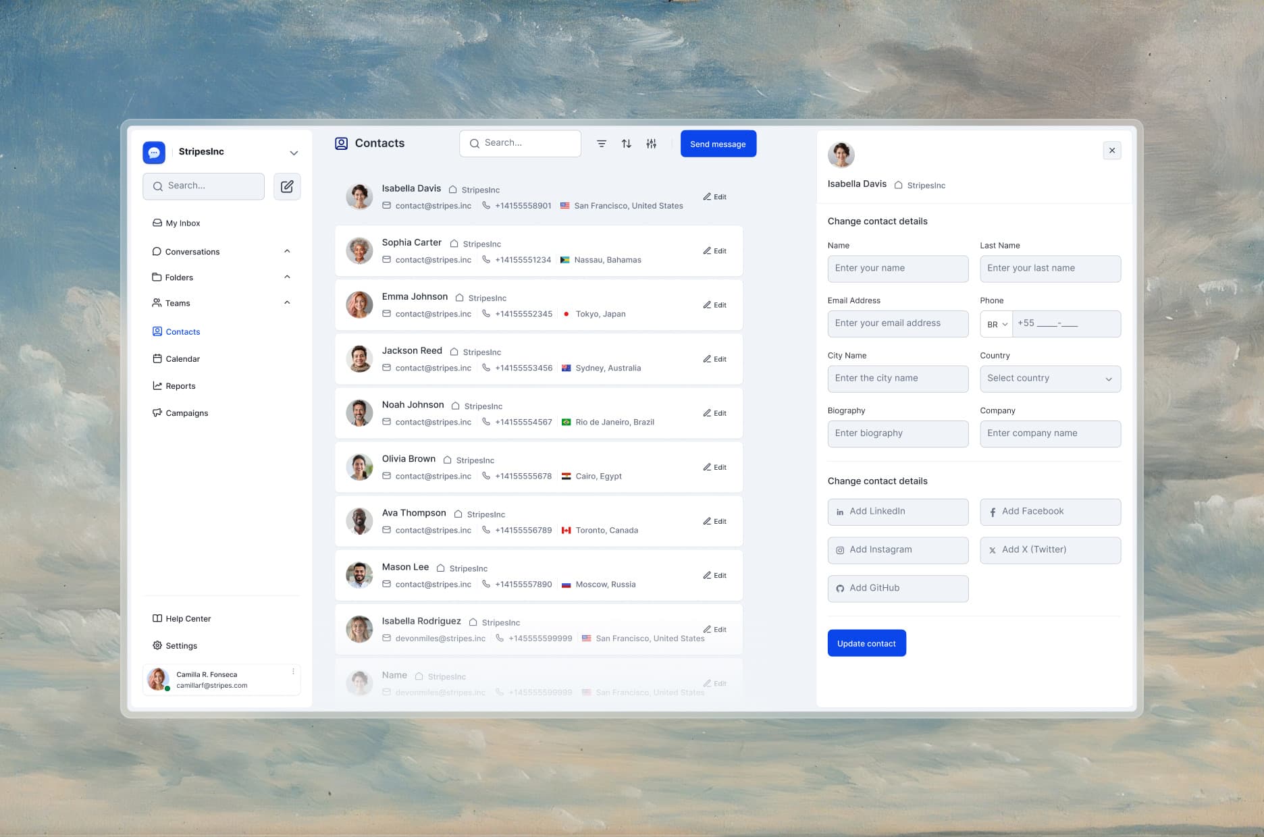Open My Inbox in the sidebar
Screen dimensions: 1264x837
click(176, 223)
